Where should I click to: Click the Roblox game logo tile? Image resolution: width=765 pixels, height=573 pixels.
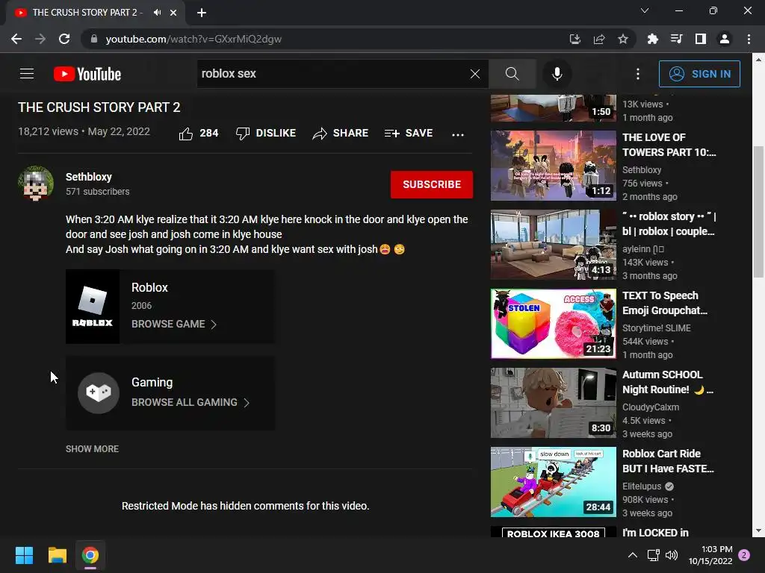pos(93,307)
